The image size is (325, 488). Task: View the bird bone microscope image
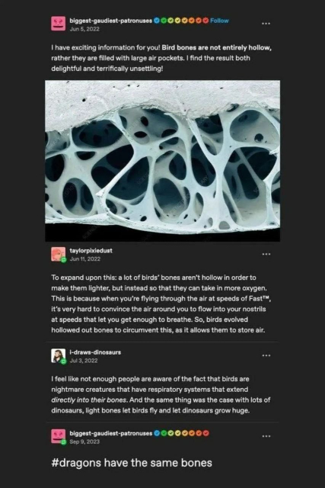pyautogui.click(x=163, y=161)
